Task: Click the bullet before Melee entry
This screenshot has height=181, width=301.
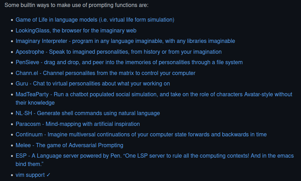Action: tap(12, 145)
